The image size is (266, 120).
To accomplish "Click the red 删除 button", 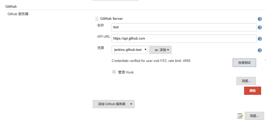I will click(x=253, y=91).
